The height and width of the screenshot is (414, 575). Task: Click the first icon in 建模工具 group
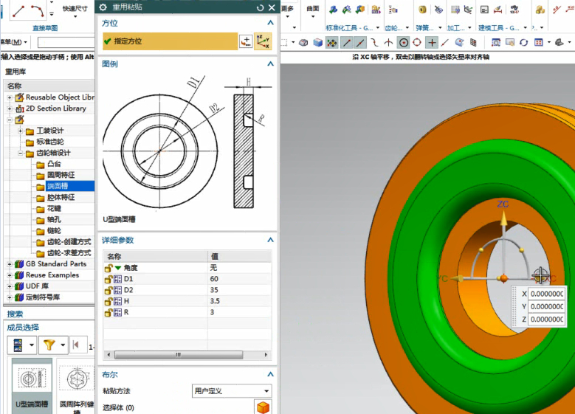pos(484,10)
